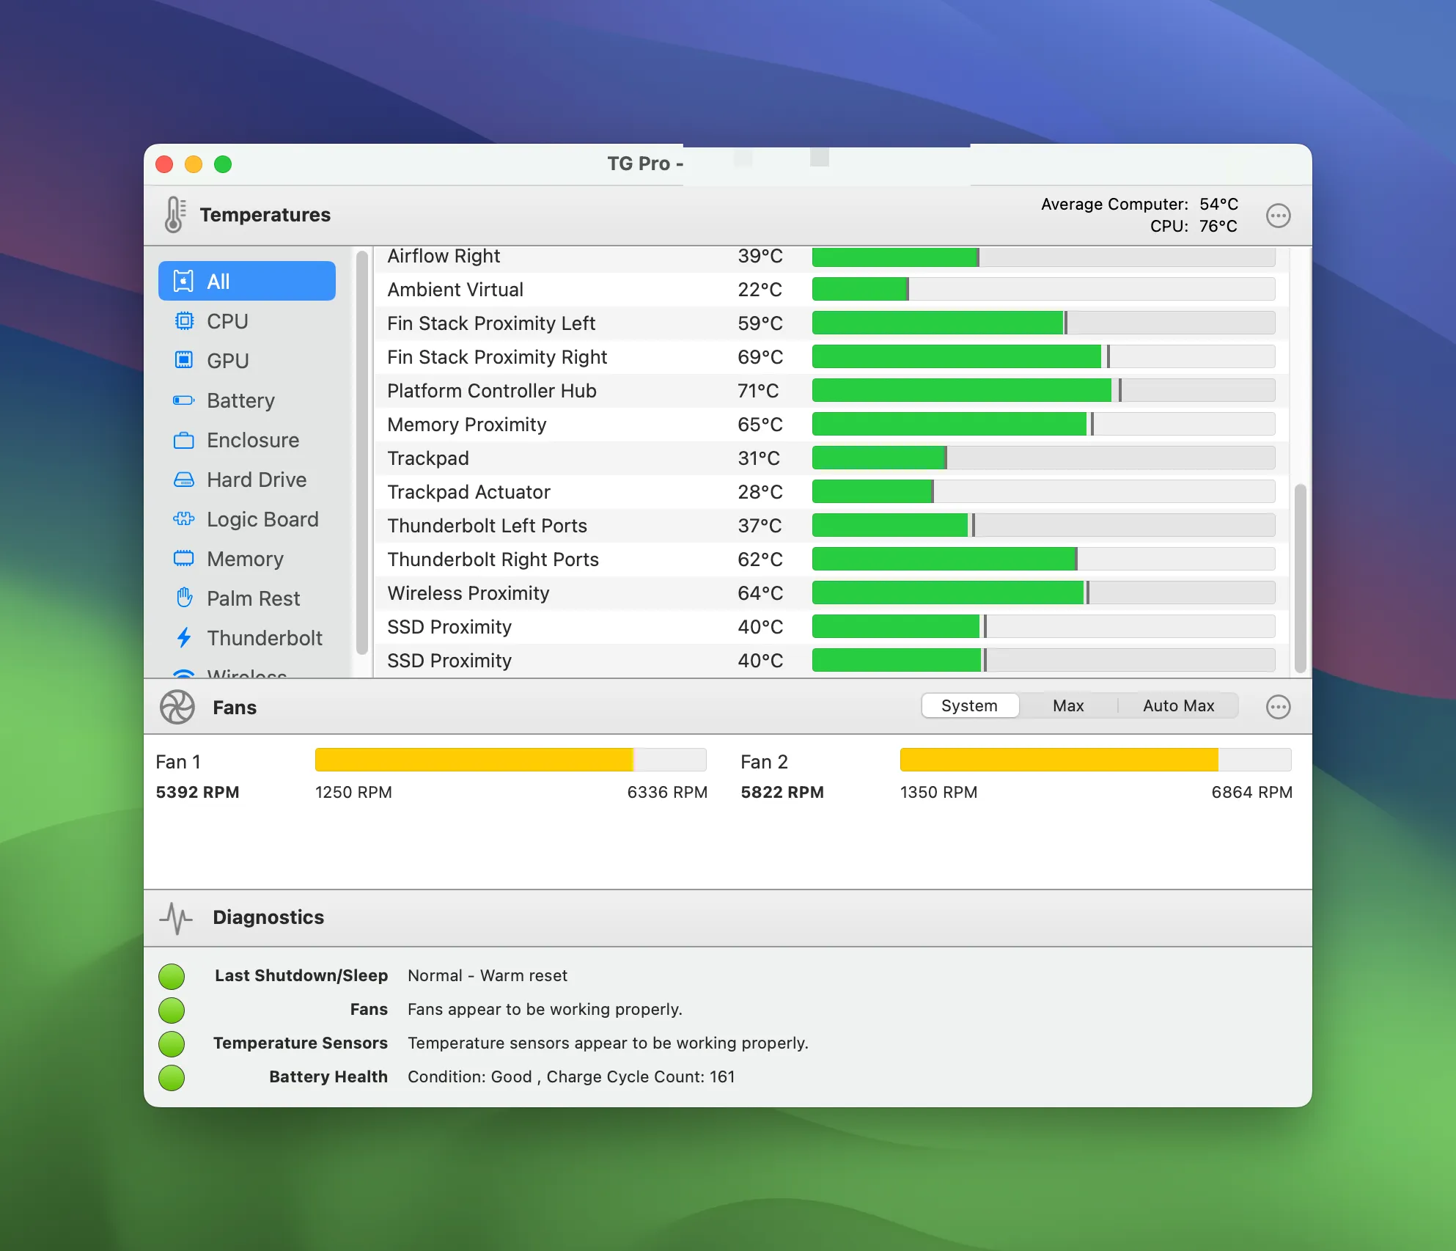Select the GPU category icon

[185, 360]
